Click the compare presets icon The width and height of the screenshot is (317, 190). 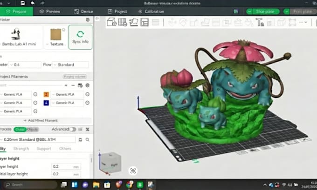88,129
